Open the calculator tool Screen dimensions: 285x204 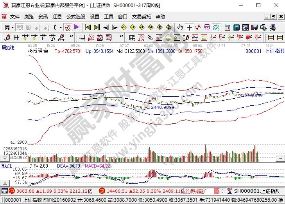(237, 27)
